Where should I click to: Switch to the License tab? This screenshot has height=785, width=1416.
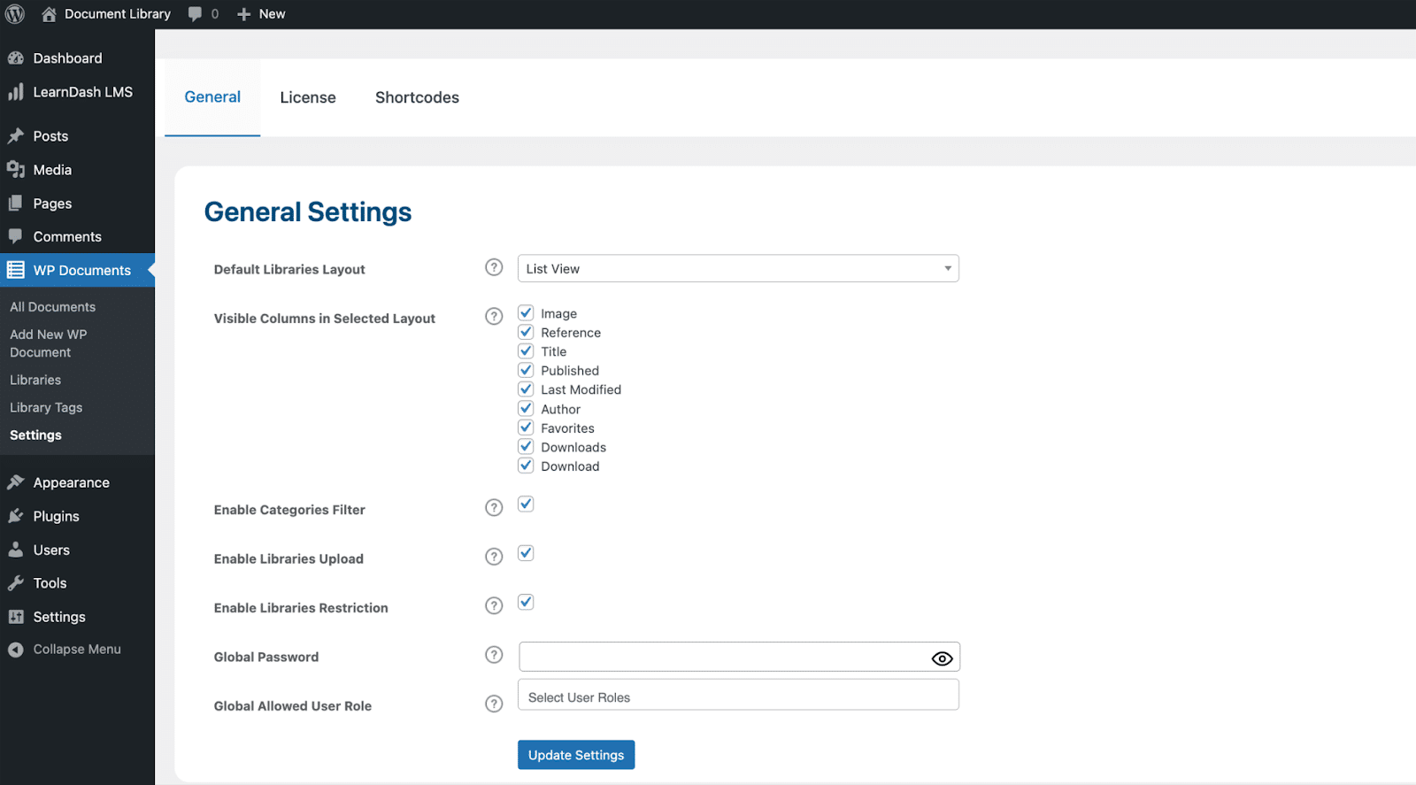point(308,97)
